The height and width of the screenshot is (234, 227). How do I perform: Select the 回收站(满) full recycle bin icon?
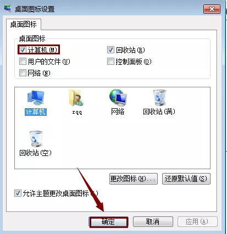coord(159,98)
